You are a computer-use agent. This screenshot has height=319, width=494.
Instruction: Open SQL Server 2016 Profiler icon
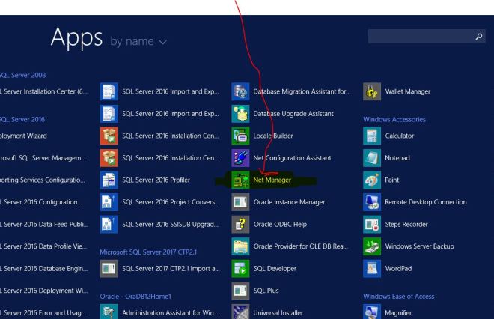pyautogui.click(x=109, y=180)
